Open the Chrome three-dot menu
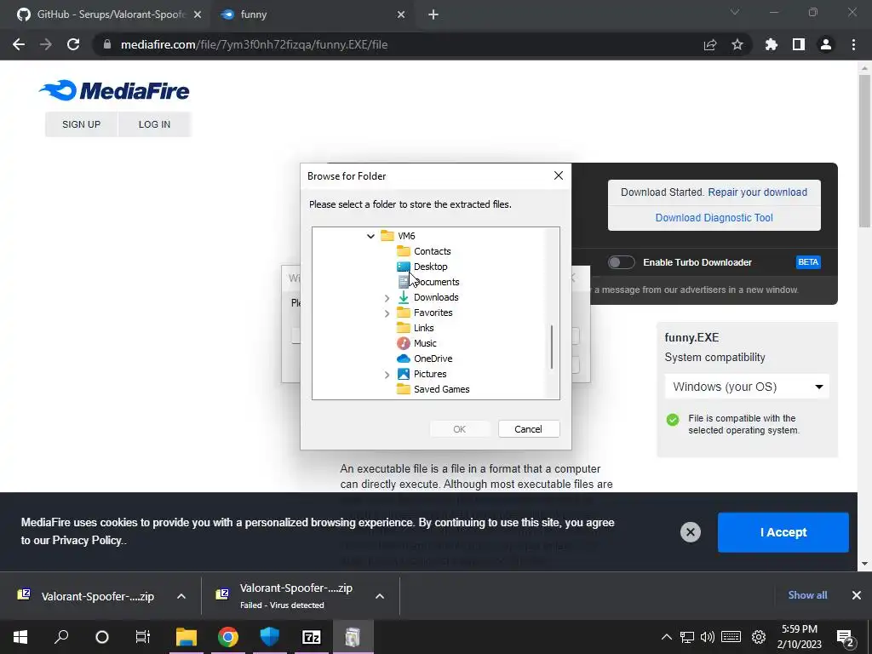The height and width of the screenshot is (654, 872). pos(853,44)
